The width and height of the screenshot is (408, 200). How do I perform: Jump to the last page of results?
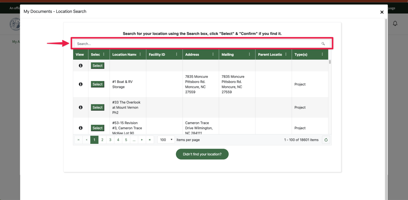150,140
